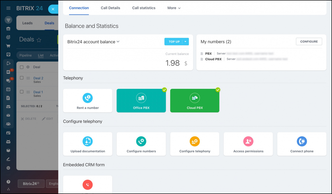Open the documents icon in sidebar

8,98
